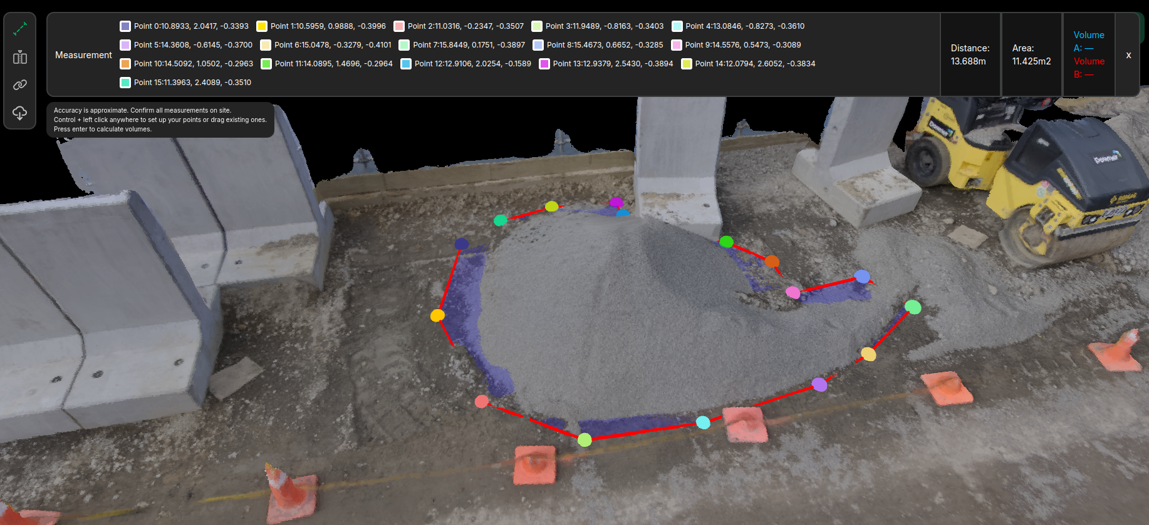Click the cloud download icon
This screenshot has height=525, width=1149.
point(20,113)
